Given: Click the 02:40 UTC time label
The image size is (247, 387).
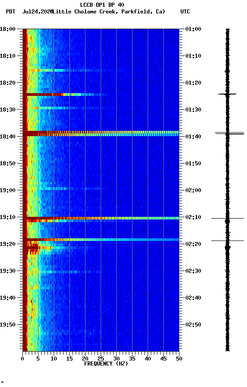Looking at the screenshot, I should [x=193, y=298].
